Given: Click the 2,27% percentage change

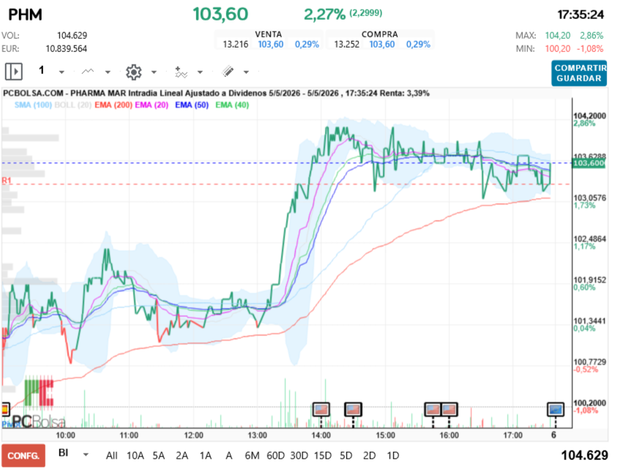Looking at the screenshot, I should (325, 15).
